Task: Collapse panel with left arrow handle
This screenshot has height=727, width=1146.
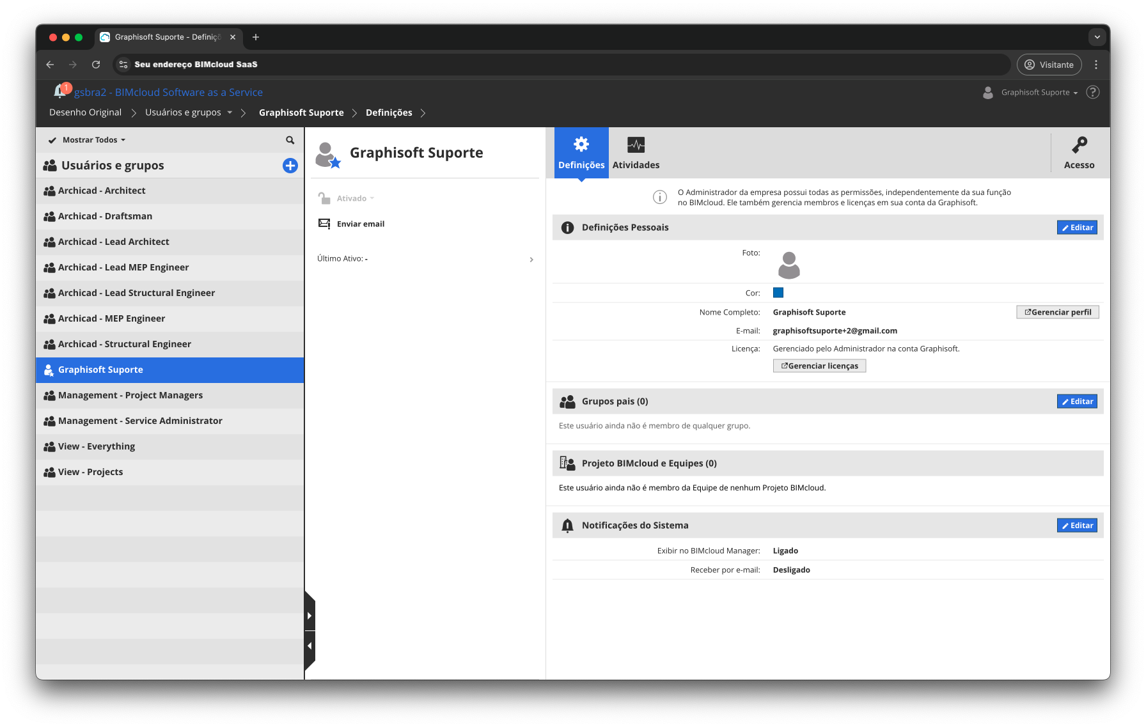Action: point(310,646)
